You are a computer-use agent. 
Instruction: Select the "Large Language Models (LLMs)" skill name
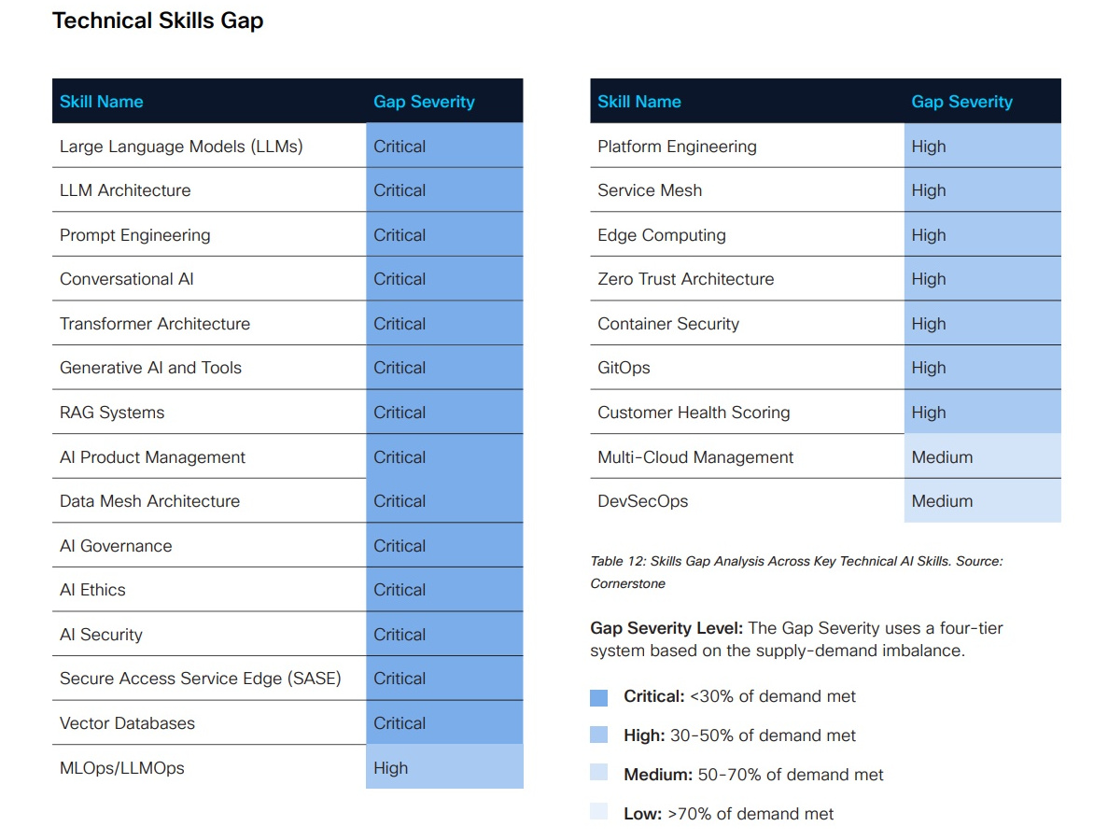[x=181, y=147]
